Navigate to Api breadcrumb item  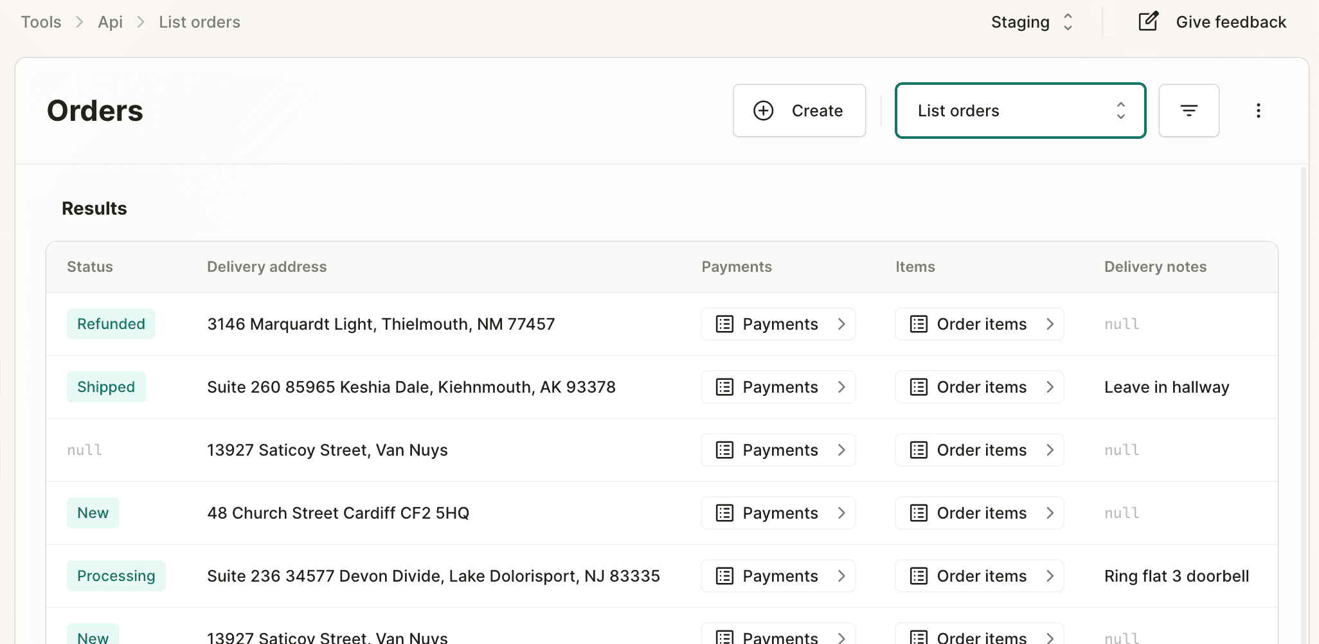click(110, 22)
